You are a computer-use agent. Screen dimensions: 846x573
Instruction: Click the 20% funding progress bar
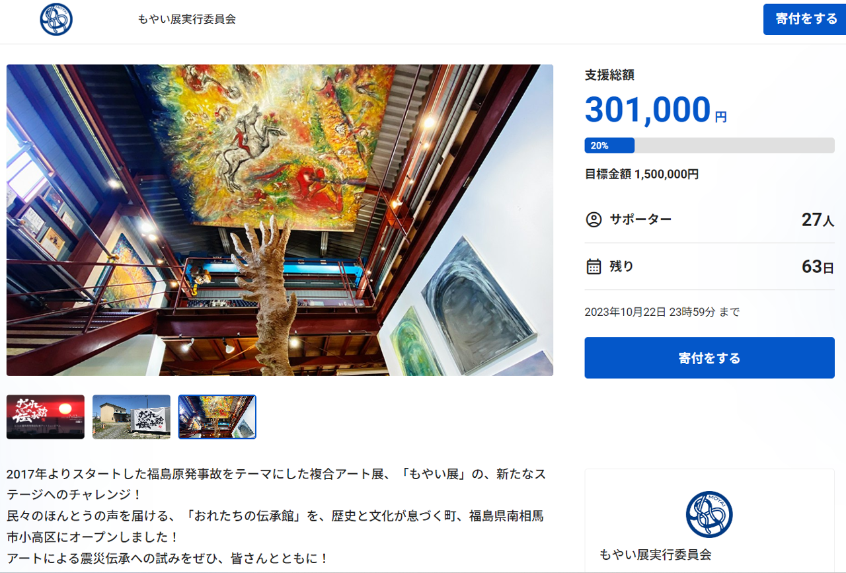coord(709,145)
